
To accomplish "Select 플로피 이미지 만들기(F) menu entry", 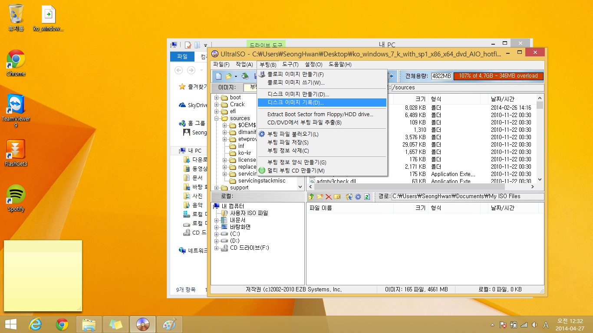I will (x=322, y=75).
